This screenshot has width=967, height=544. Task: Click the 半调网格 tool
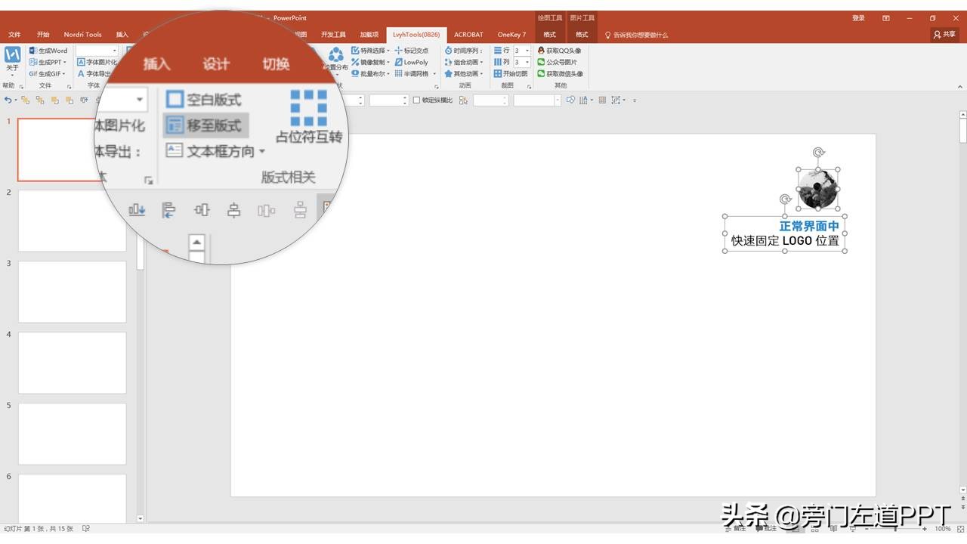click(415, 74)
